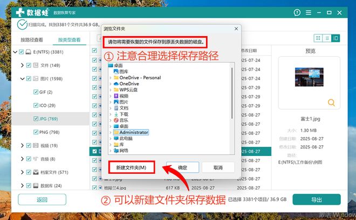Close the 浏览文件夹 dialog

coord(236,29)
